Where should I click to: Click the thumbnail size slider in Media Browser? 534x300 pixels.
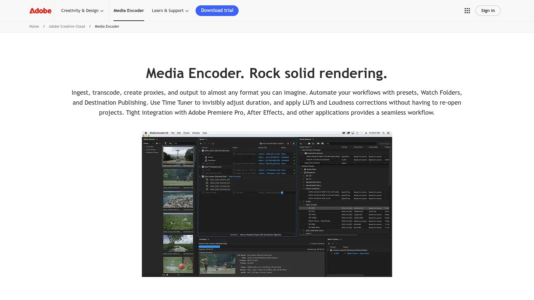coord(178,275)
